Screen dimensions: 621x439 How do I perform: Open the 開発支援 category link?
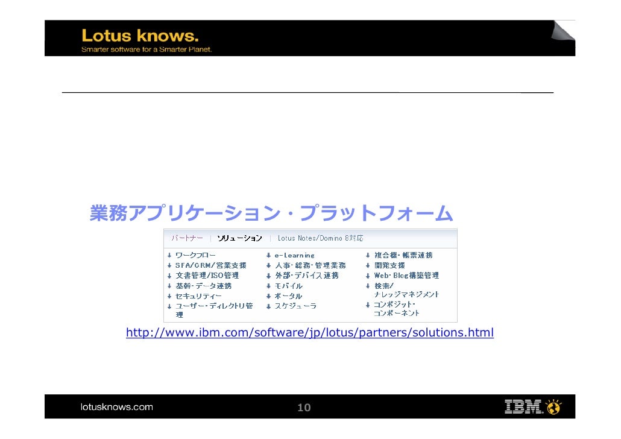tap(389, 265)
